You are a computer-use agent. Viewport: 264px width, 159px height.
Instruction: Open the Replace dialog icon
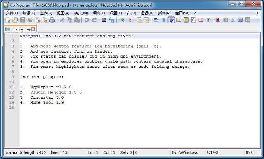[112, 20]
